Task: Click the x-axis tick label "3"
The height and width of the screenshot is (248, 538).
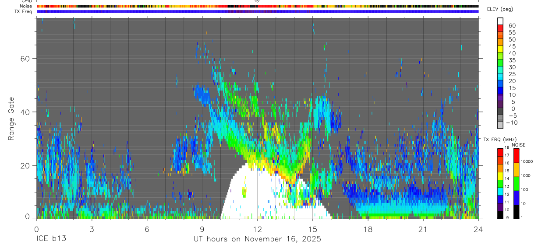Action: (92, 229)
